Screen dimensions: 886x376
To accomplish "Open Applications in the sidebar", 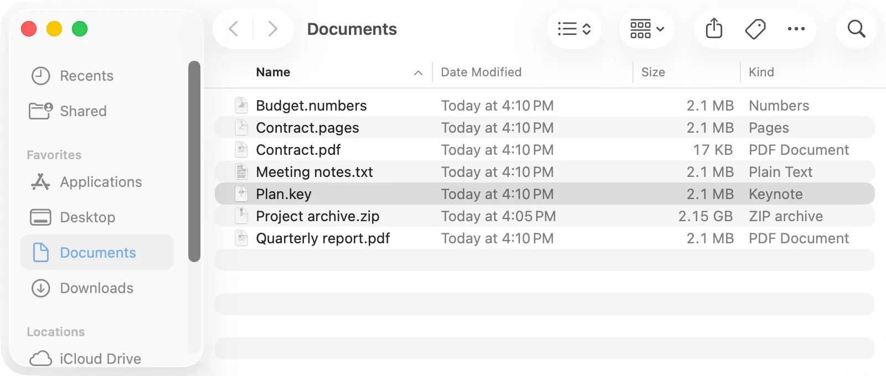I will pos(97,182).
